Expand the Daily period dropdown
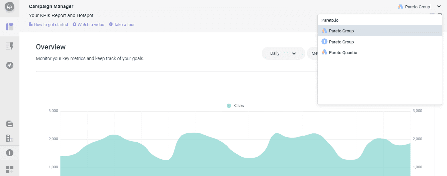This screenshot has width=447, height=176. 283,53
